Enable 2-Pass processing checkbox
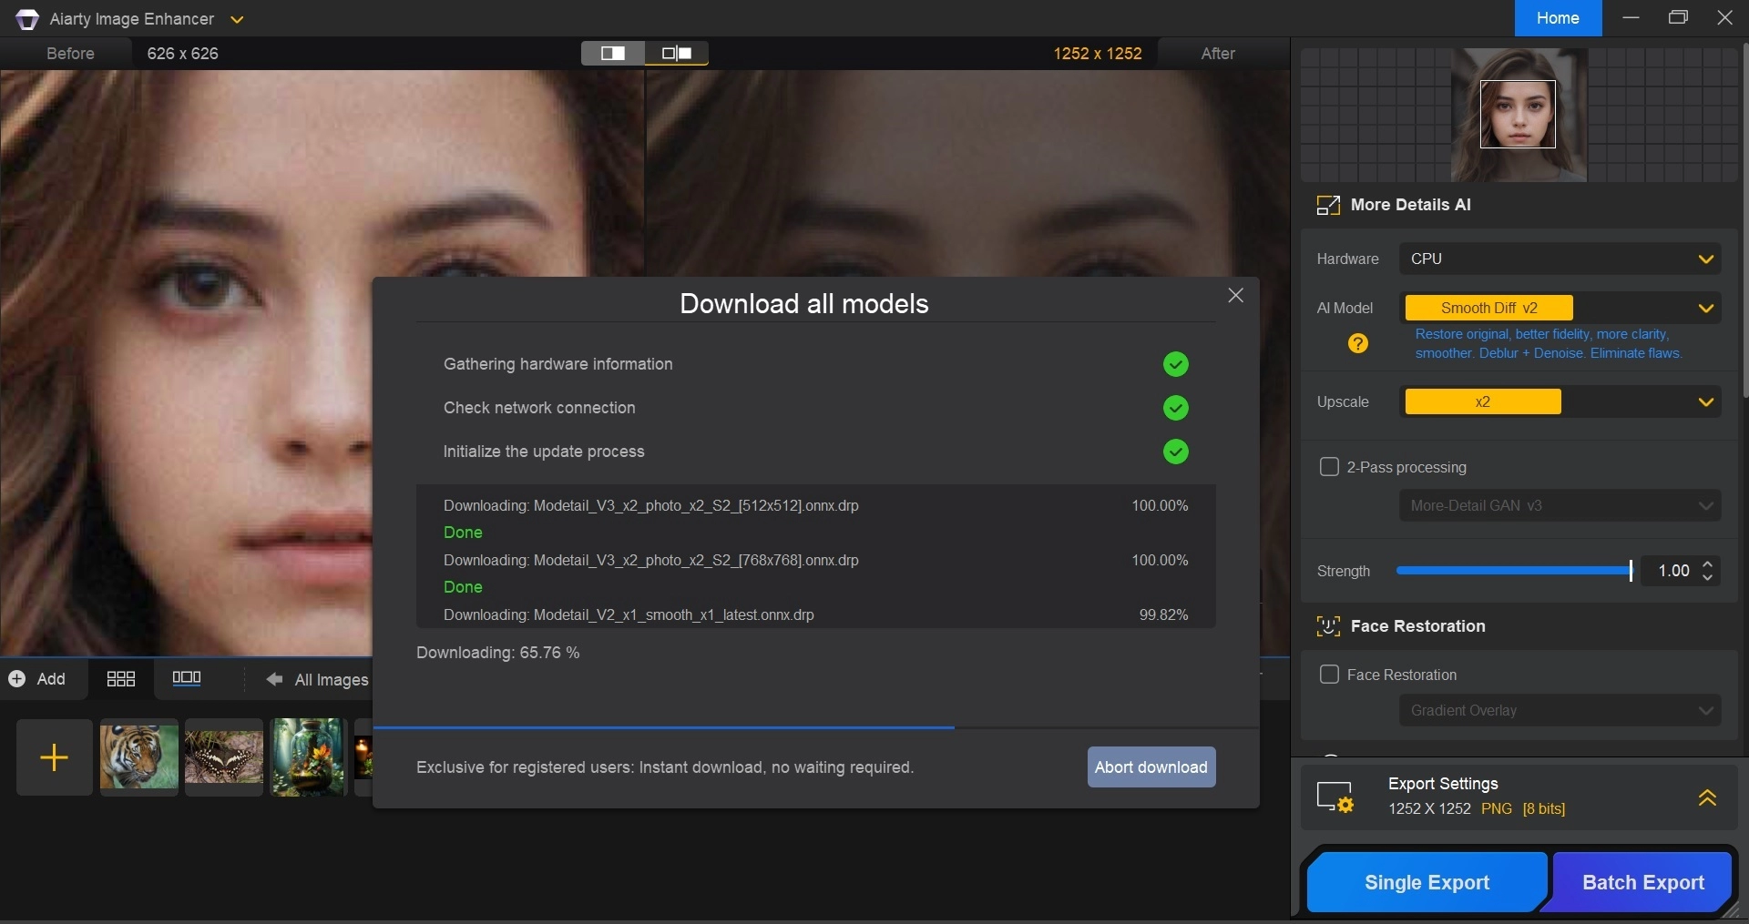Screen dimensions: 1749x924 coord(1329,467)
